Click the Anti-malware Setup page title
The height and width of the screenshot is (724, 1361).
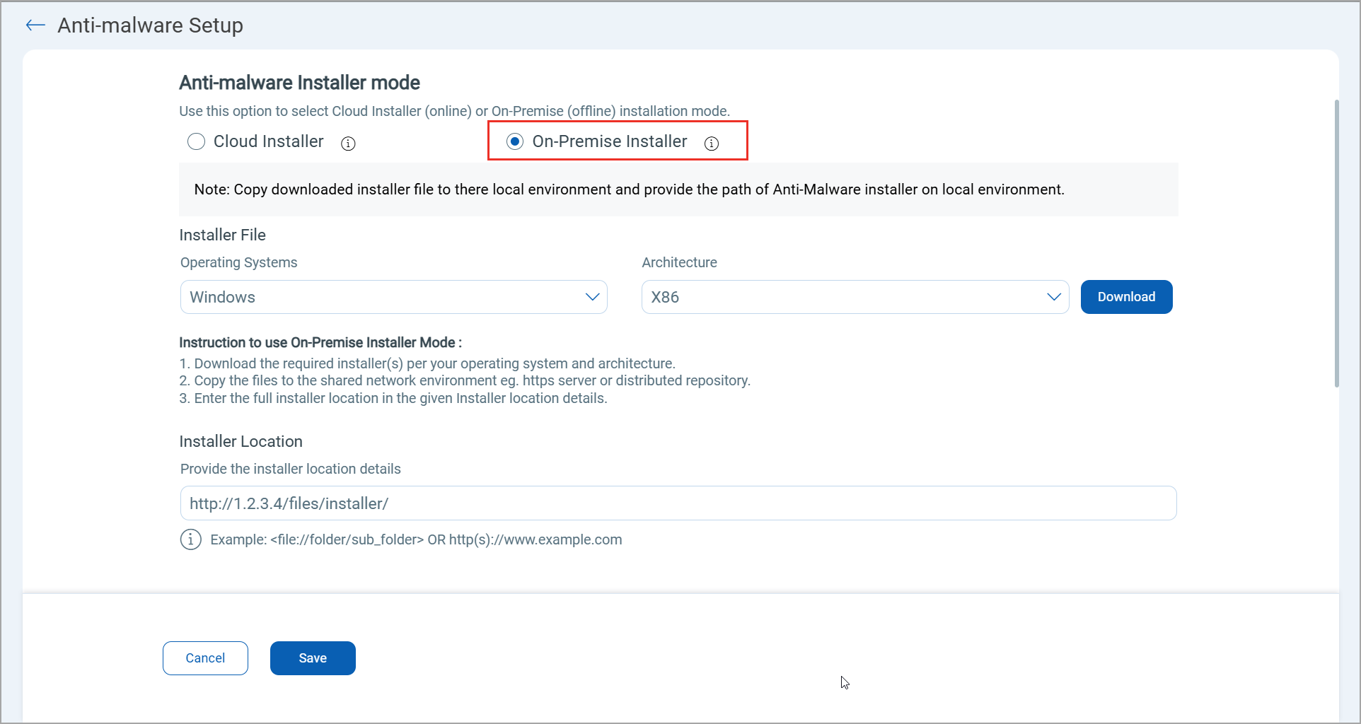[x=150, y=25]
